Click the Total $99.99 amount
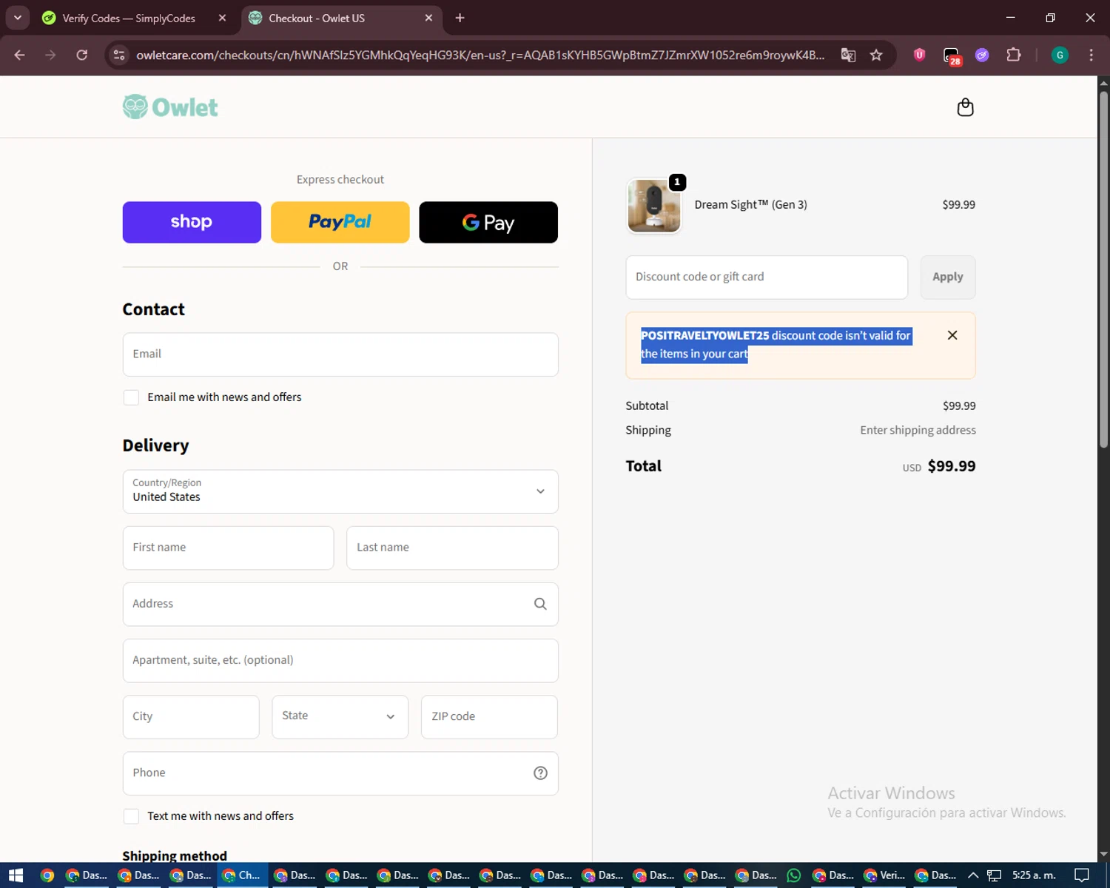 click(x=952, y=466)
